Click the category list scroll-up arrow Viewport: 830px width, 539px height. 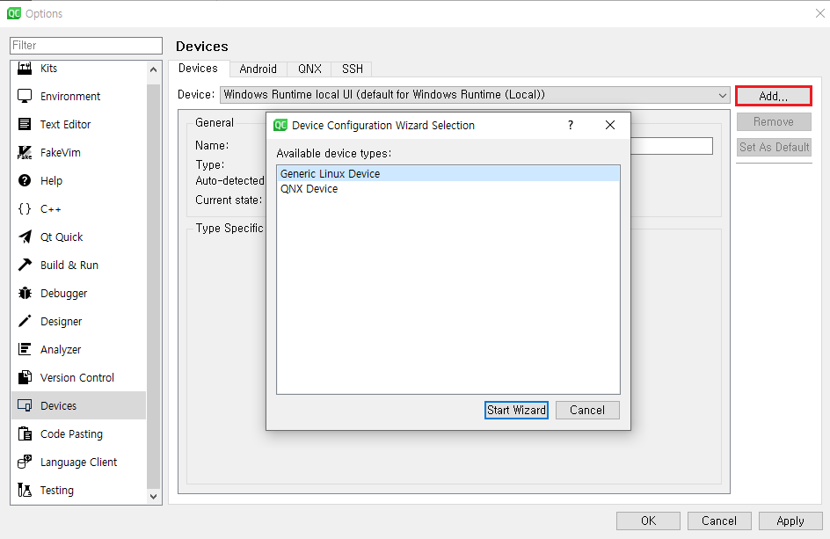tap(154, 69)
